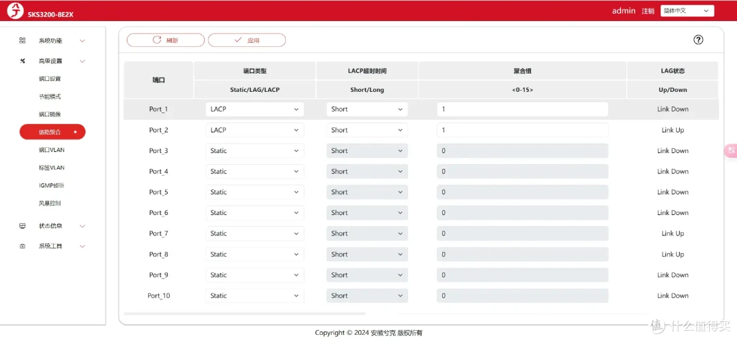The width and height of the screenshot is (737, 341).
Task: Click Port_3 aggregation group input field
Action: (522, 150)
